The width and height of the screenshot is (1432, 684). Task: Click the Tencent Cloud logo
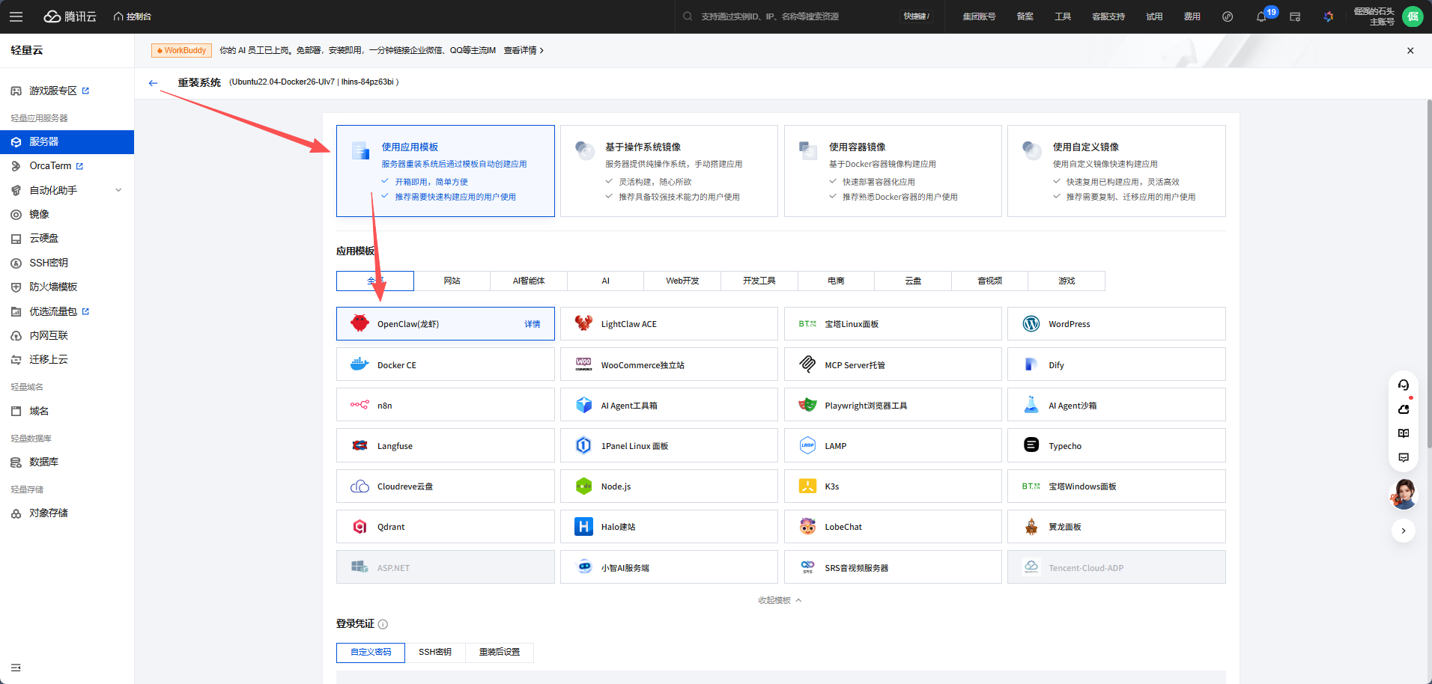(70, 16)
